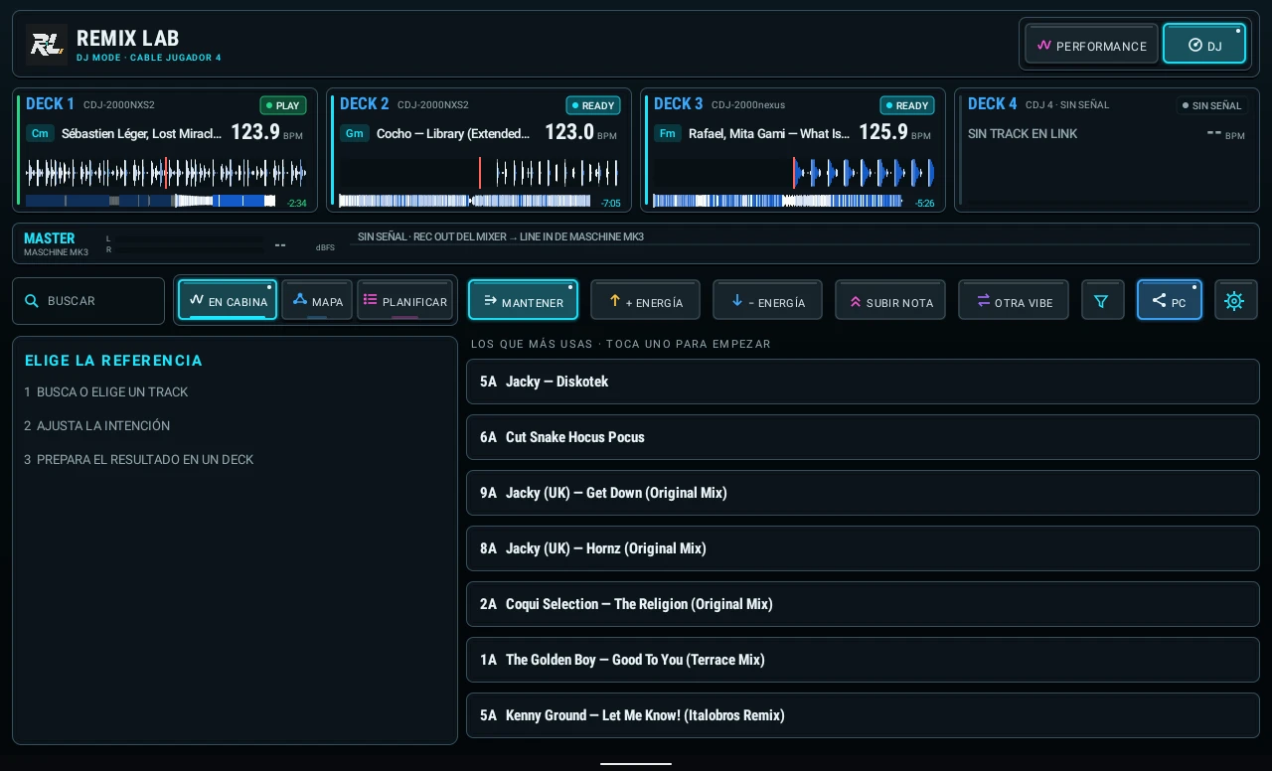Viewport: 1272px width, 771px height.
Task: Select the Otra Vibe intention
Action: pyautogui.click(x=1013, y=300)
